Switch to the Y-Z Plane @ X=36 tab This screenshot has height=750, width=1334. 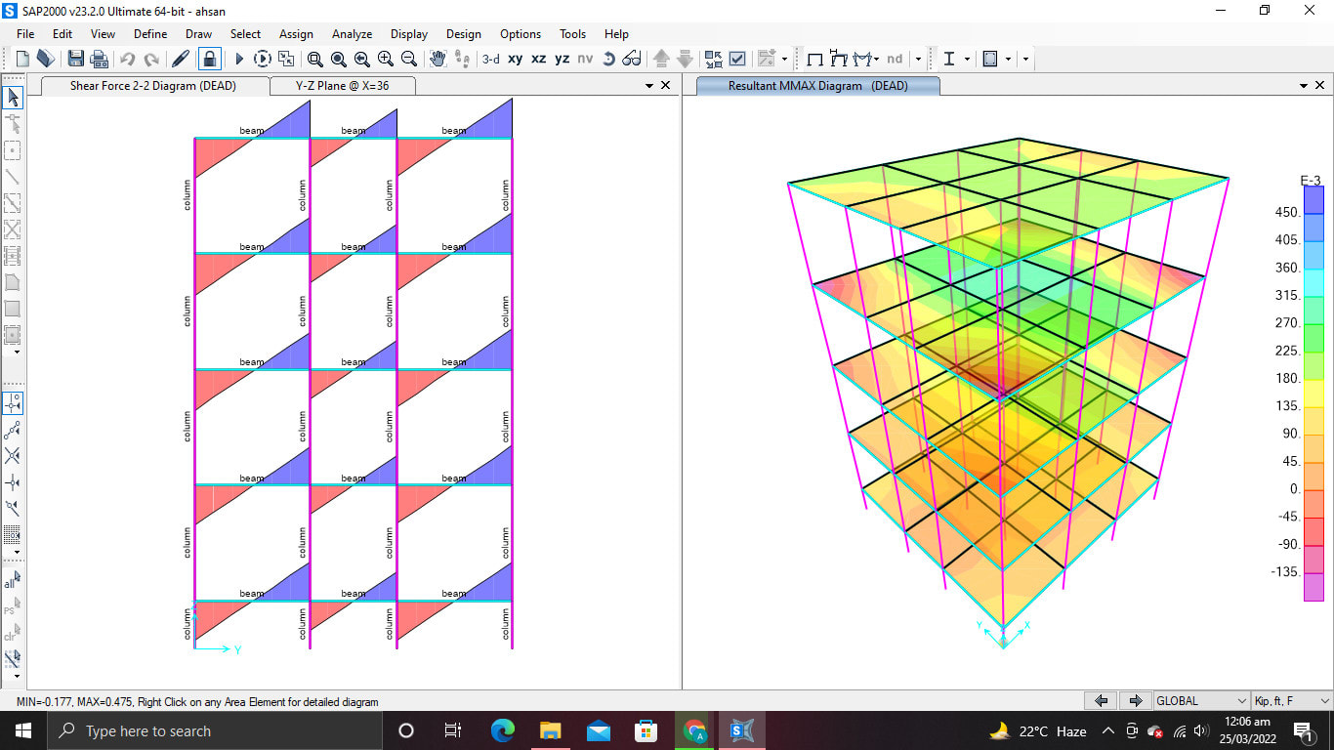coord(342,86)
